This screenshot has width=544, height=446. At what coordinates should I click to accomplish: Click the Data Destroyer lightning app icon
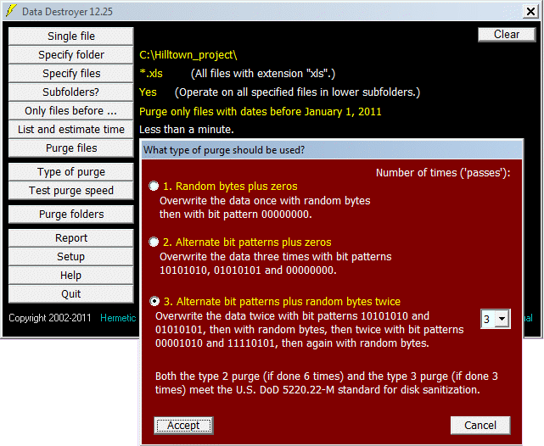pos(11,11)
